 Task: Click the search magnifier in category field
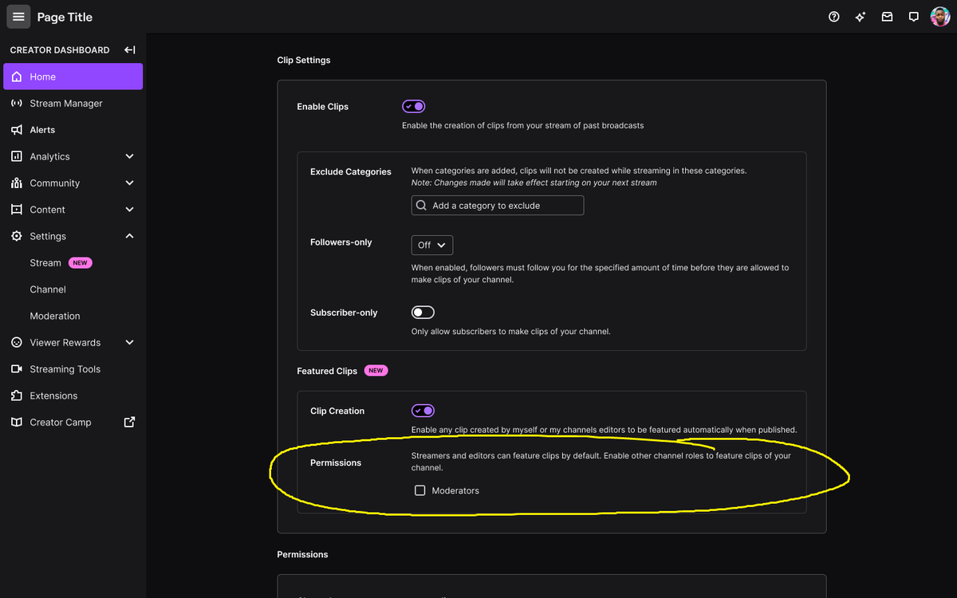(x=421, y=206)
